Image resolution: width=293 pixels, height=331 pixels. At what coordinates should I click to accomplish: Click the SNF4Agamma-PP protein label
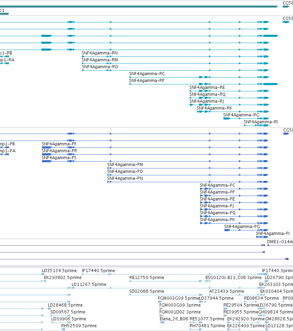[217, 192]
